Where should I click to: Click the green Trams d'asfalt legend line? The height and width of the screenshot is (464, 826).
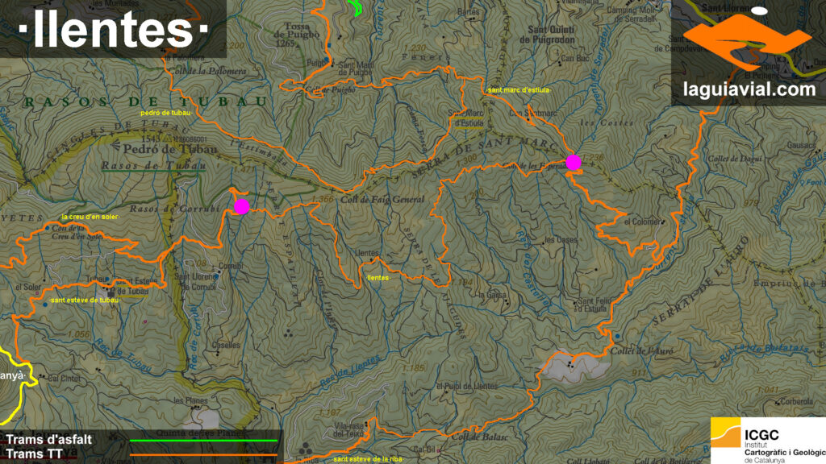(x=203, y=441)
